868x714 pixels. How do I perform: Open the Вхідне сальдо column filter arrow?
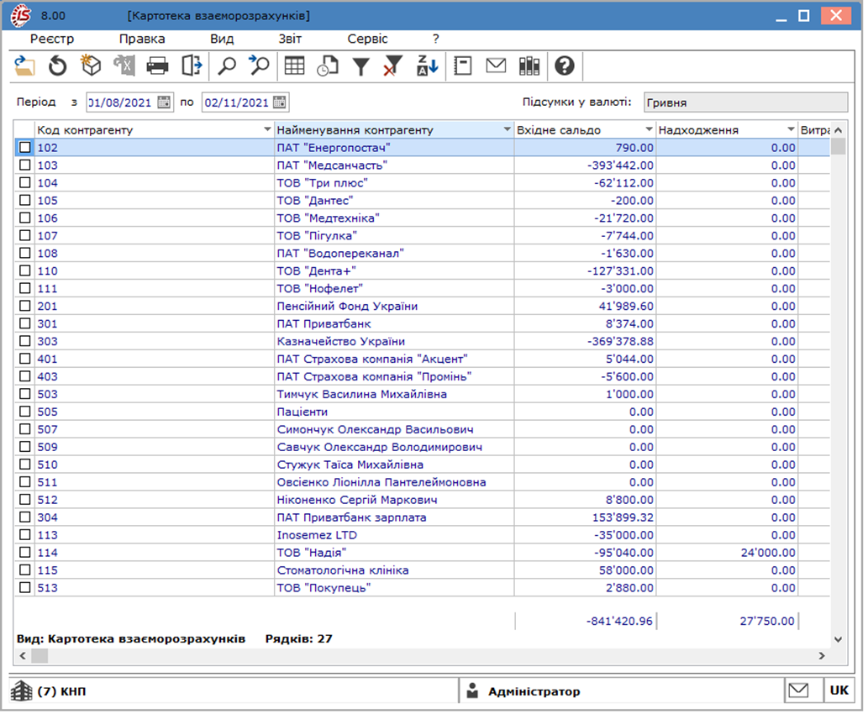tap(649, 129)
